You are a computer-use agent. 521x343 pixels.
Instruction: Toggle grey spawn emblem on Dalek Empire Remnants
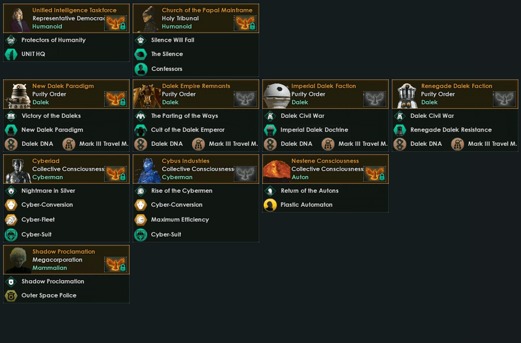pyautogui.click(x=246, y=99)
